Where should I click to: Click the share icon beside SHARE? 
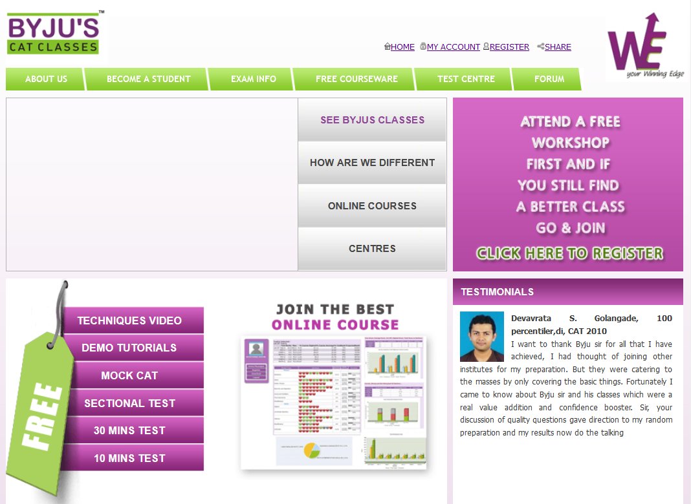pos(541,47)
